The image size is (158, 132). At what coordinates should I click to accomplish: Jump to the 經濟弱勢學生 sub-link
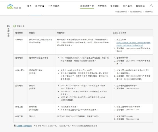coord(136,12)
